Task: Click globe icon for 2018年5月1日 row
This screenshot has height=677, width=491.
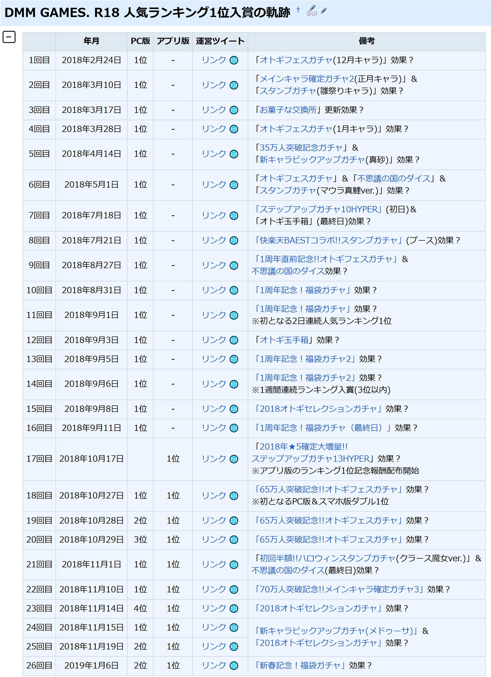Action: point(234,185)
